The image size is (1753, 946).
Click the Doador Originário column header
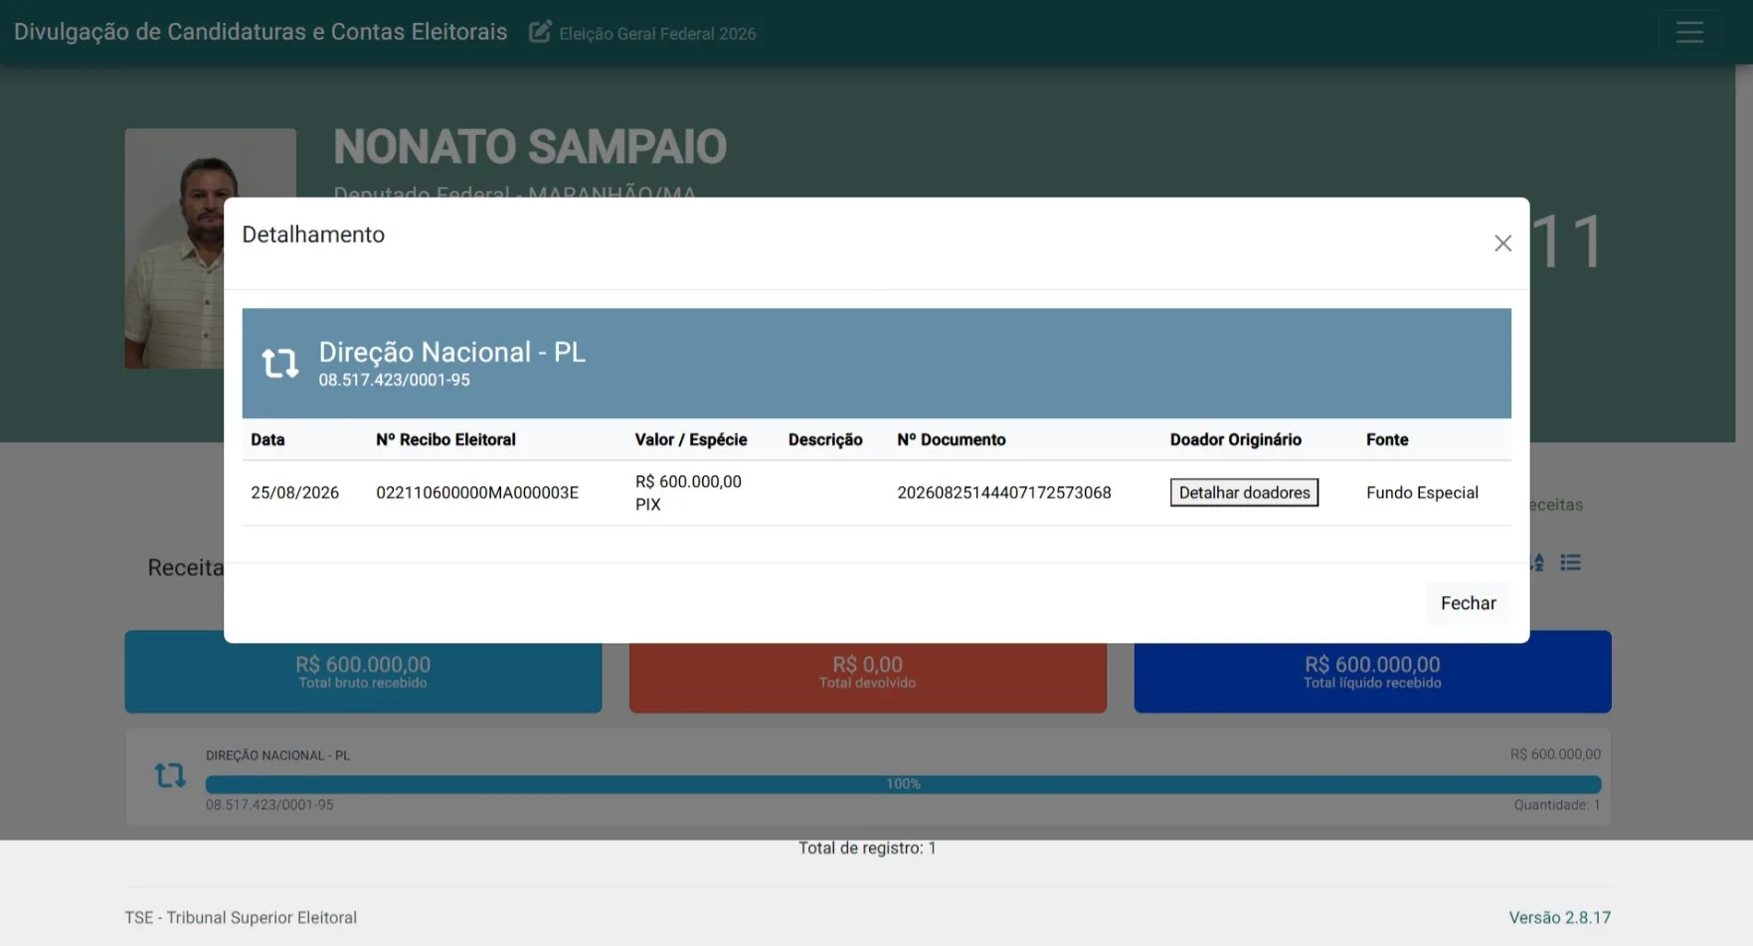(x=1235, y=439)
